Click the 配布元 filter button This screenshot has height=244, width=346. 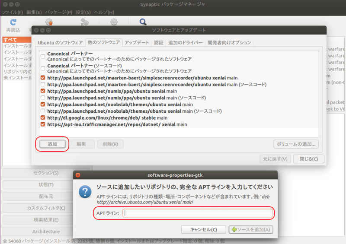click(x=38, y=196)
